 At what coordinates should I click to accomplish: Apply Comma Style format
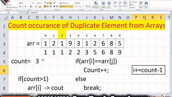click(x=83, y=6)
